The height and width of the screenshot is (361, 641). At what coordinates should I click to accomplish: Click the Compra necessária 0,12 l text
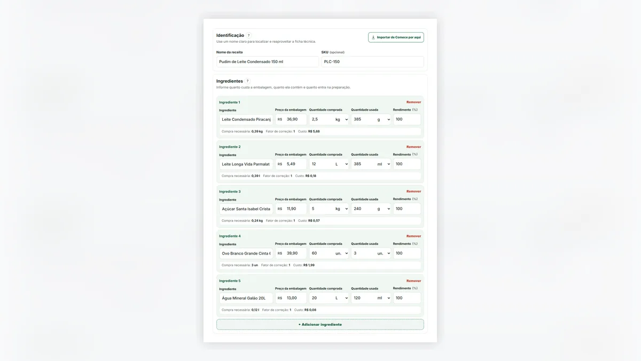(x=241, y=310)
